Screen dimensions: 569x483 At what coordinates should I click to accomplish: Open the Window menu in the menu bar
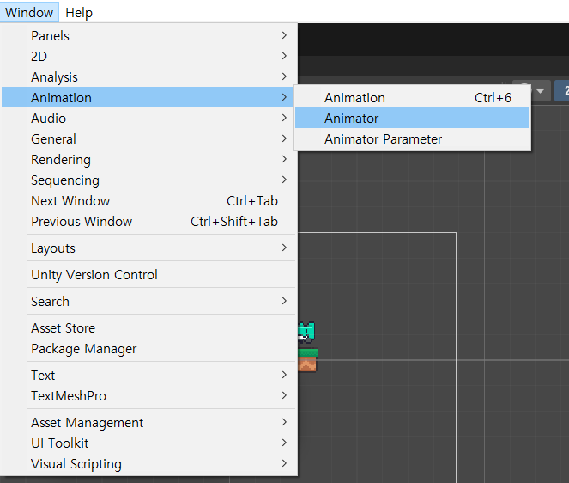(x=29, y=12)
